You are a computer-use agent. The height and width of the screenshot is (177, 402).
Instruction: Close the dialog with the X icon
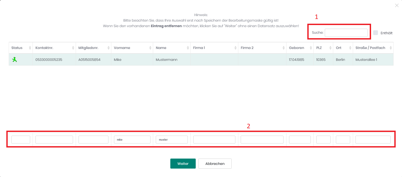[x=396, y=6]
